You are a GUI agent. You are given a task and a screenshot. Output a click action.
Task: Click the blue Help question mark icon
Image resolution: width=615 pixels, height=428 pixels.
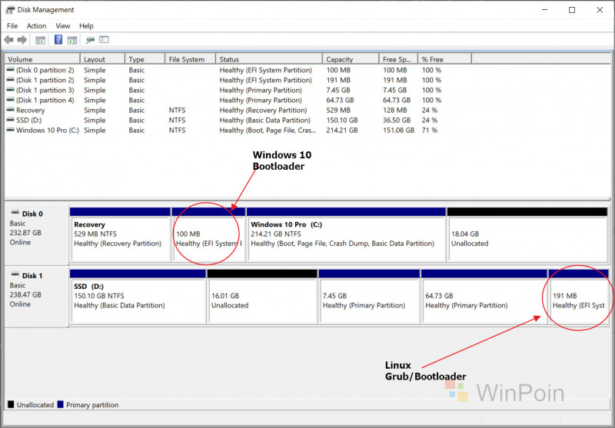click(58, 40)
